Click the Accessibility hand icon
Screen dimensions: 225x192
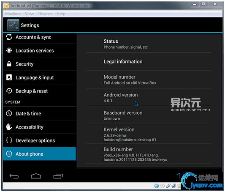point(9,127)
